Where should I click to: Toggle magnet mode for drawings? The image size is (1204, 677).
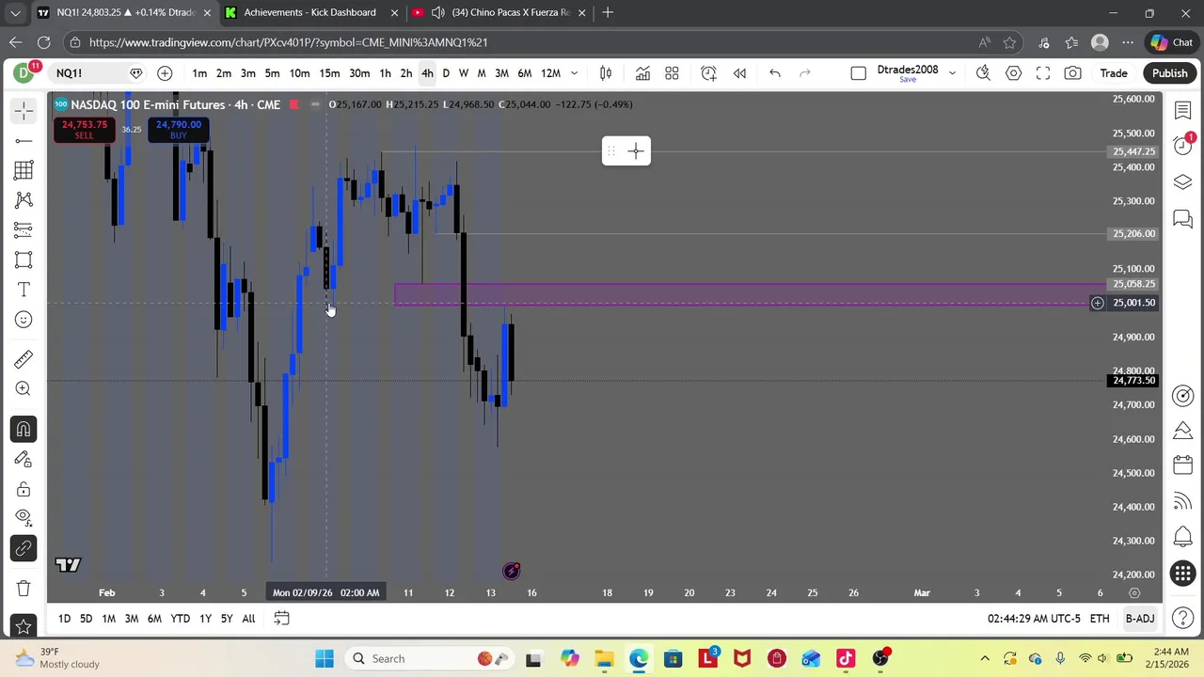tap(24, 429)
